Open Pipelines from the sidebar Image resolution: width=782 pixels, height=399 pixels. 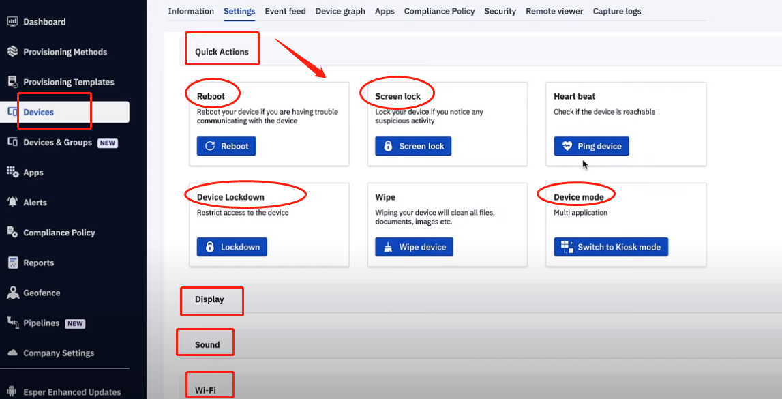pyautogui.click(x=42, y=323)
